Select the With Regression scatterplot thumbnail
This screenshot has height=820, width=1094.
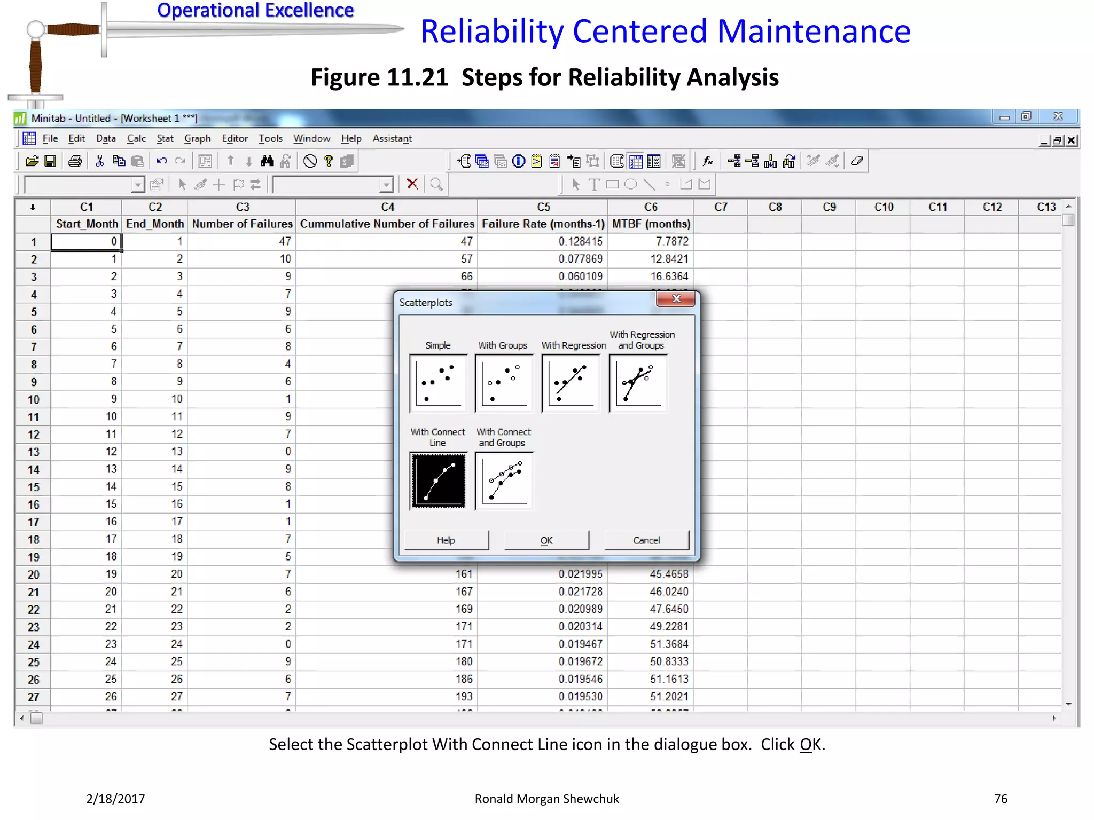pos(571,383)
